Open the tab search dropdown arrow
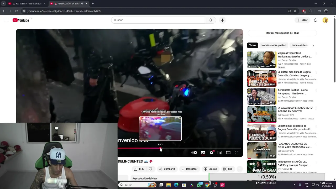The image size is (336, 189). [x=3, y=4]
